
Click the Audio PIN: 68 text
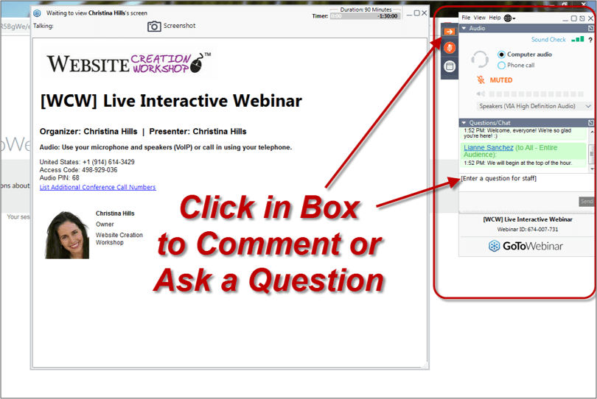coord(60,178)
